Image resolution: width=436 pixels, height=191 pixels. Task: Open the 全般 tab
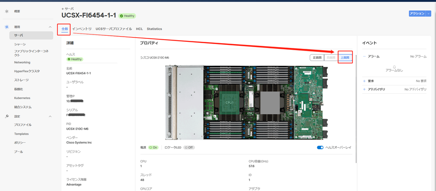(x=65, y=29)
